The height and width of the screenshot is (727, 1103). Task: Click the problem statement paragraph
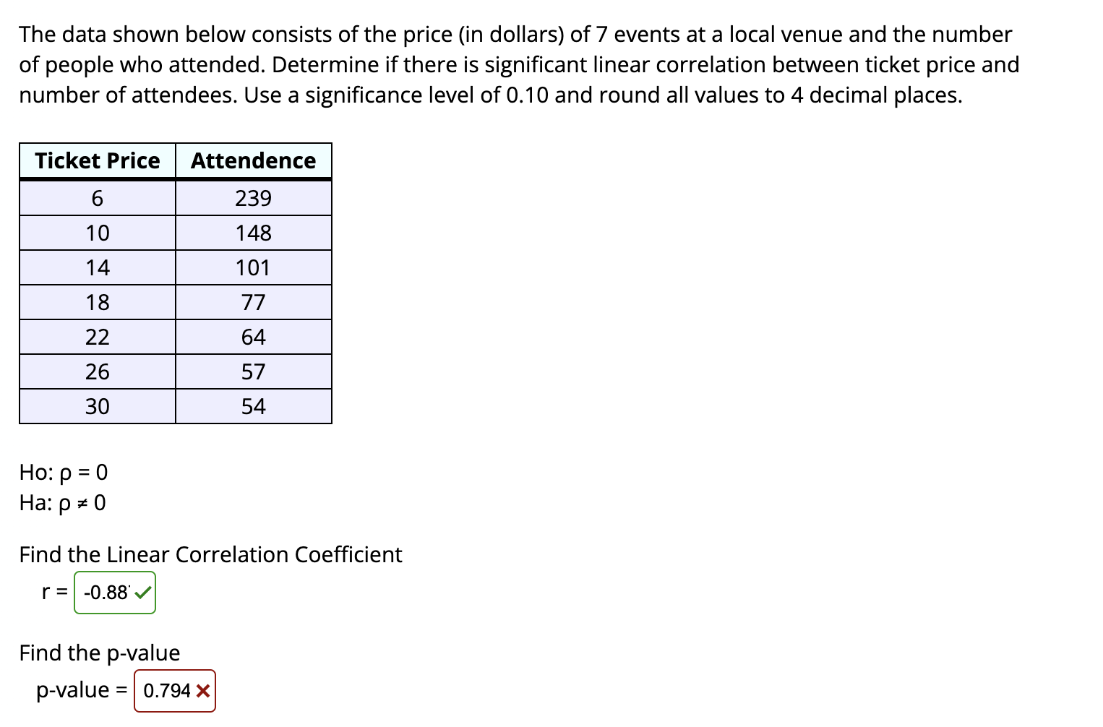pyautogui.click(x=518, y=64)
